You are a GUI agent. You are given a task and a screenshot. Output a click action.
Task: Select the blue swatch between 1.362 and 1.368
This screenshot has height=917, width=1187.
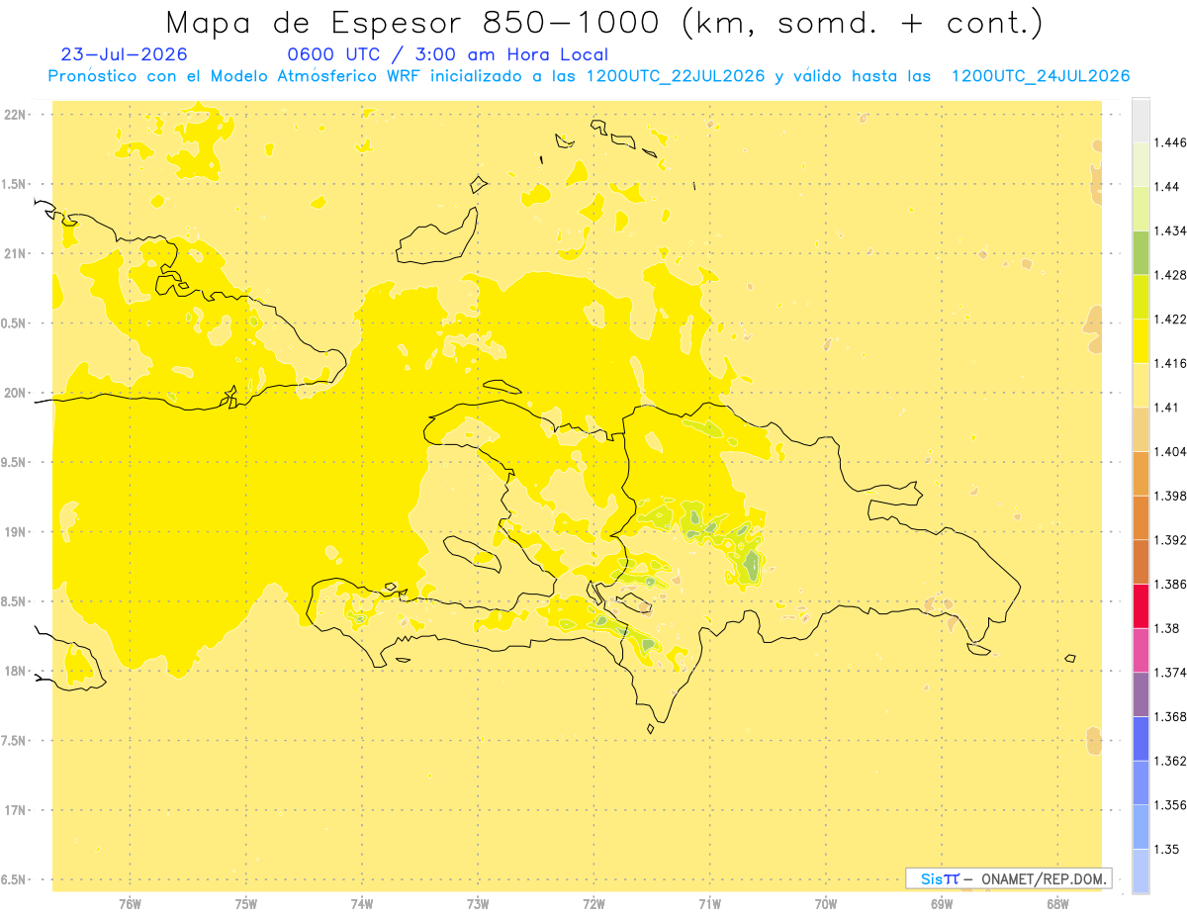pyautogui.click(x=1141, y=738)
